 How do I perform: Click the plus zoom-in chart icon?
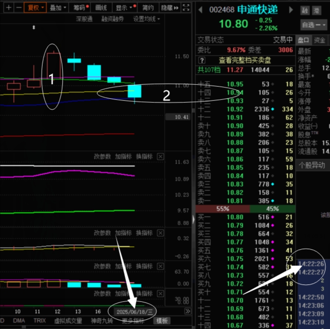8,8
